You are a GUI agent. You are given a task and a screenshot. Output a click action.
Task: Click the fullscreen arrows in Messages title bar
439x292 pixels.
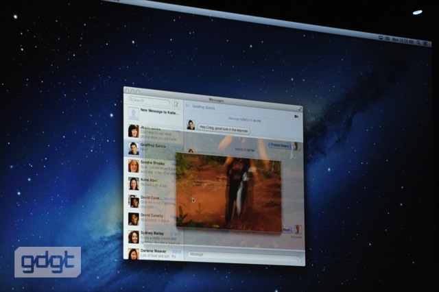click(x=300, y=109)
